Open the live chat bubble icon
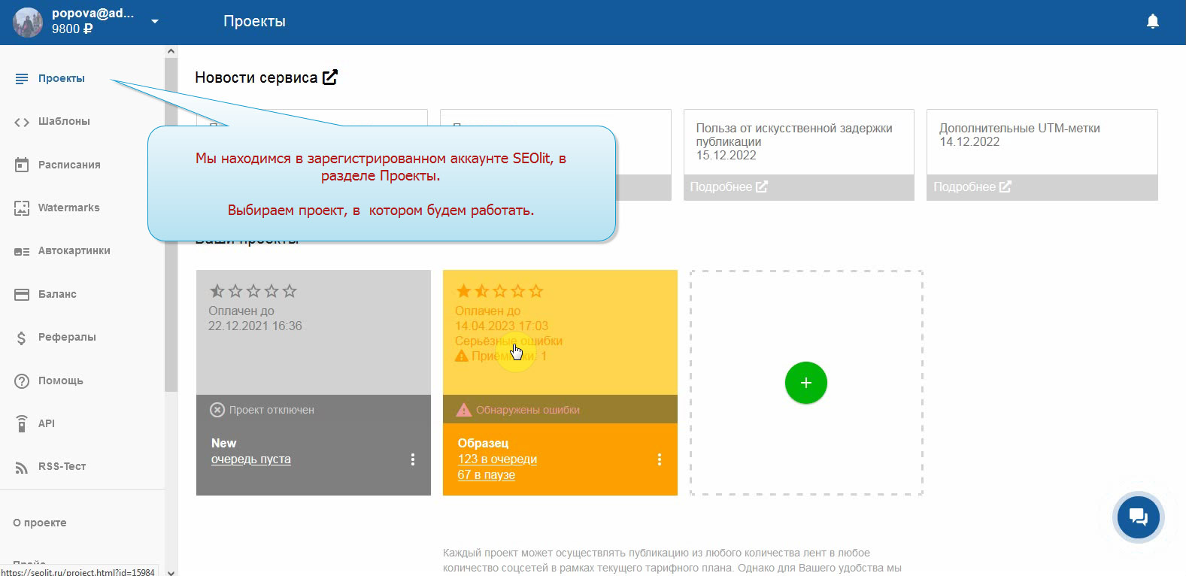Screen dimensions: 1186x576 [x=1138, y=517]
